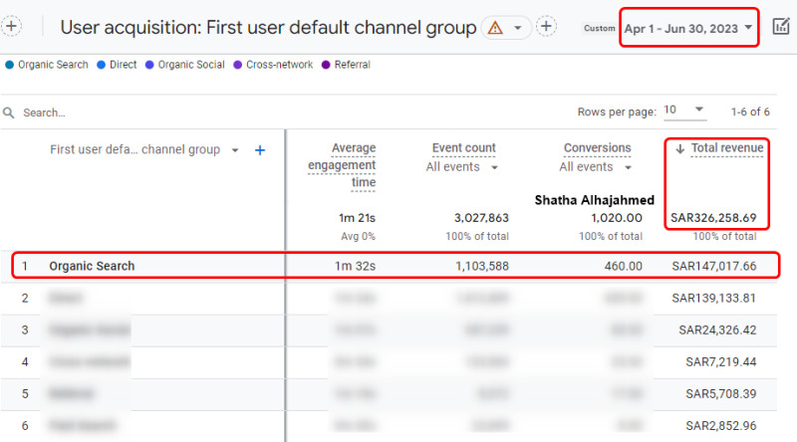The height and width of the screenshot is (442, 797).
Task: Toggle the Organic Social legend item
Action: (183, 66)
